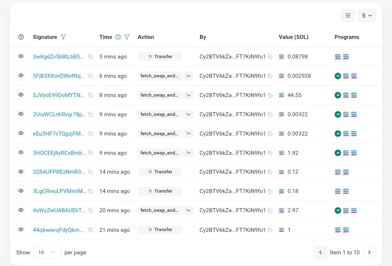Copy signature 3wKgdZv5b8tLbB5 with copy icon

(x=91, y=57)
